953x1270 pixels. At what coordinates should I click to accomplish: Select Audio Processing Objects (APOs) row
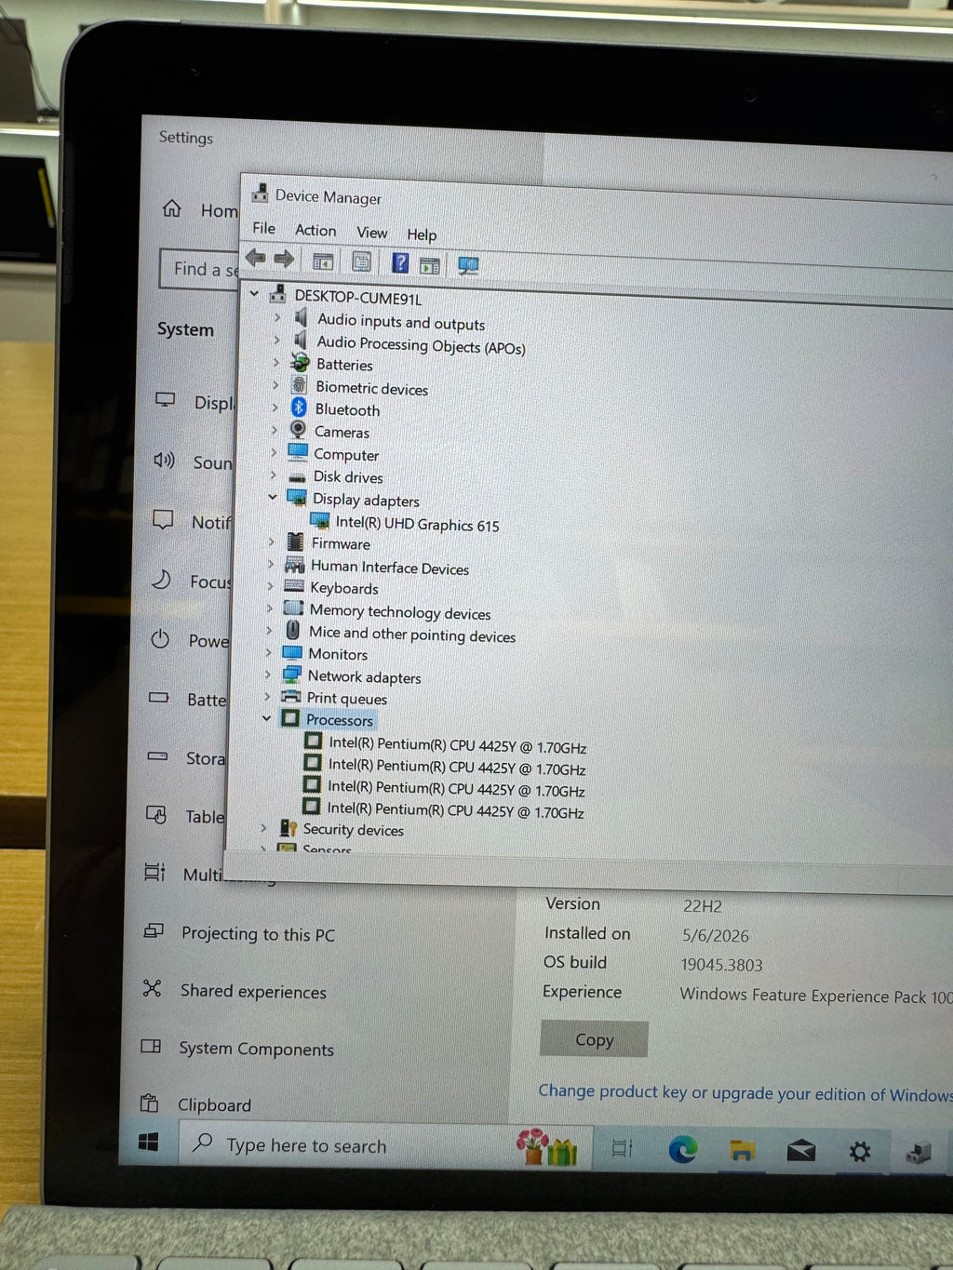421,345
